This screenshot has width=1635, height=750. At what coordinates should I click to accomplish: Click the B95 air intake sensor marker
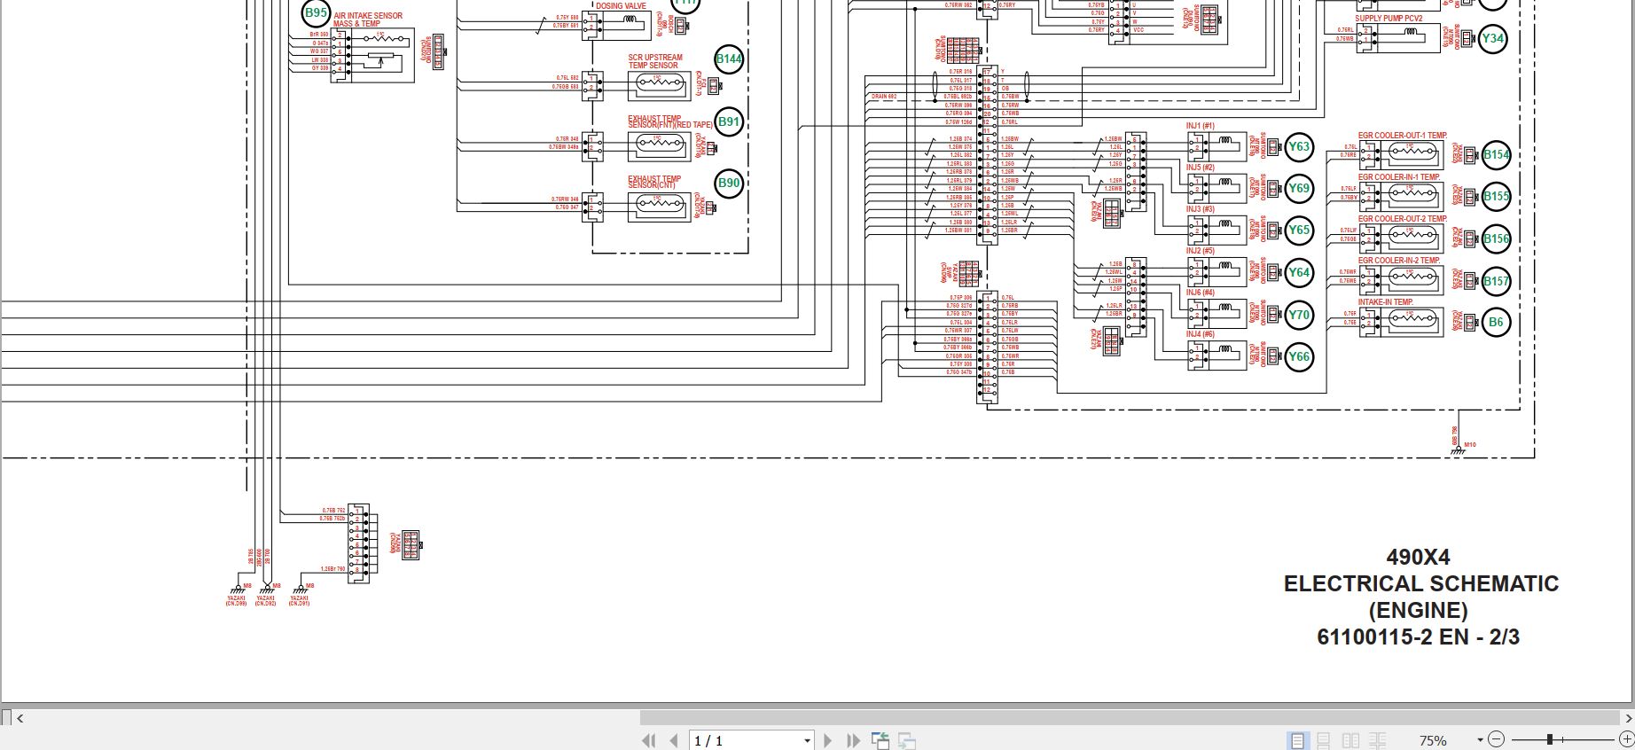317,12
